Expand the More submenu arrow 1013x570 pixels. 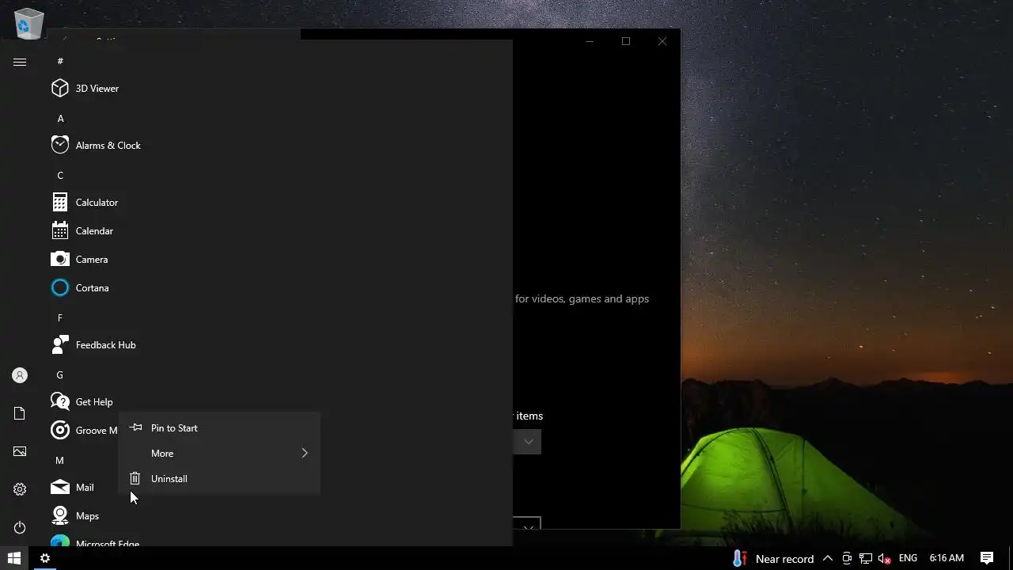pyautogui.click(x=304, y=454)
